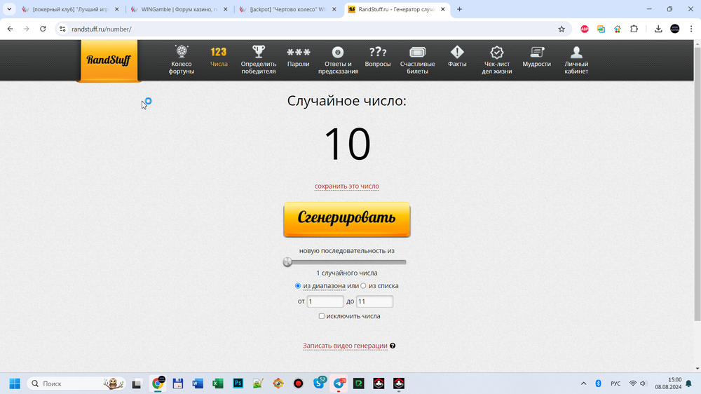Switch to the WINGamble forum tab

pos(177,10)
